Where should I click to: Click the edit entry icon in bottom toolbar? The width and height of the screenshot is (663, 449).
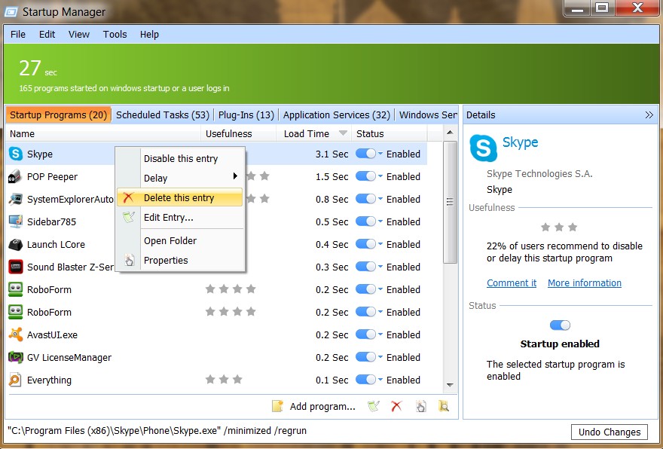point(374,406)
